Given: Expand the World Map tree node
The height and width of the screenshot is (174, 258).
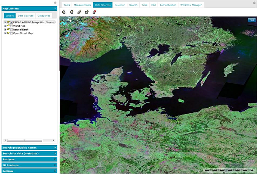Looking at the screenshot, I should pos(5,26).
